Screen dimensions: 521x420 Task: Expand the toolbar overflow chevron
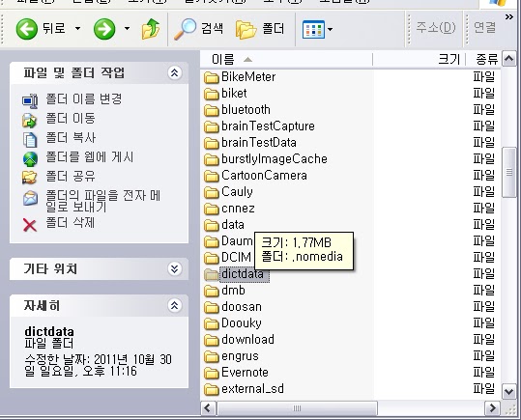click(x=508, y=17)
